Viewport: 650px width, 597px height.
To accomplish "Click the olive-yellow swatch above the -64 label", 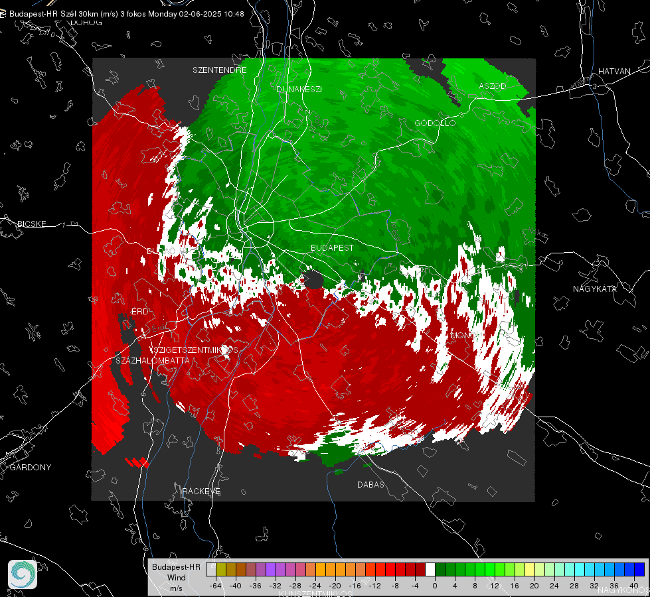I will coord(221,569).
